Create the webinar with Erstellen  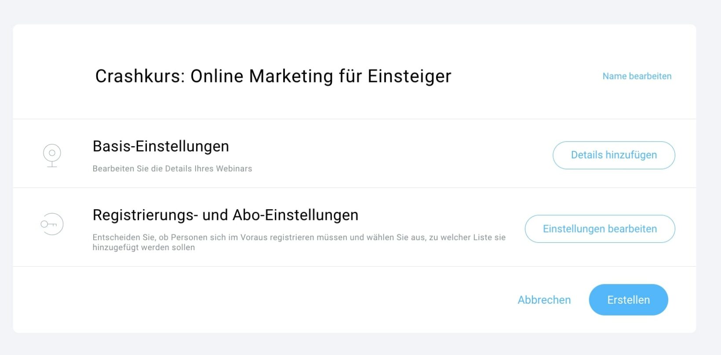click(628, 300)
